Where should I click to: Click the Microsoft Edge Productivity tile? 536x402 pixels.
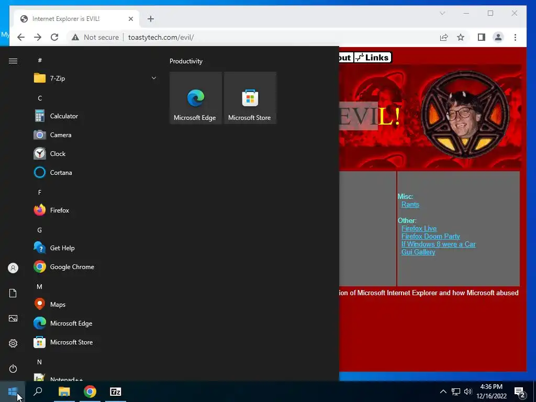click(196, 98)
